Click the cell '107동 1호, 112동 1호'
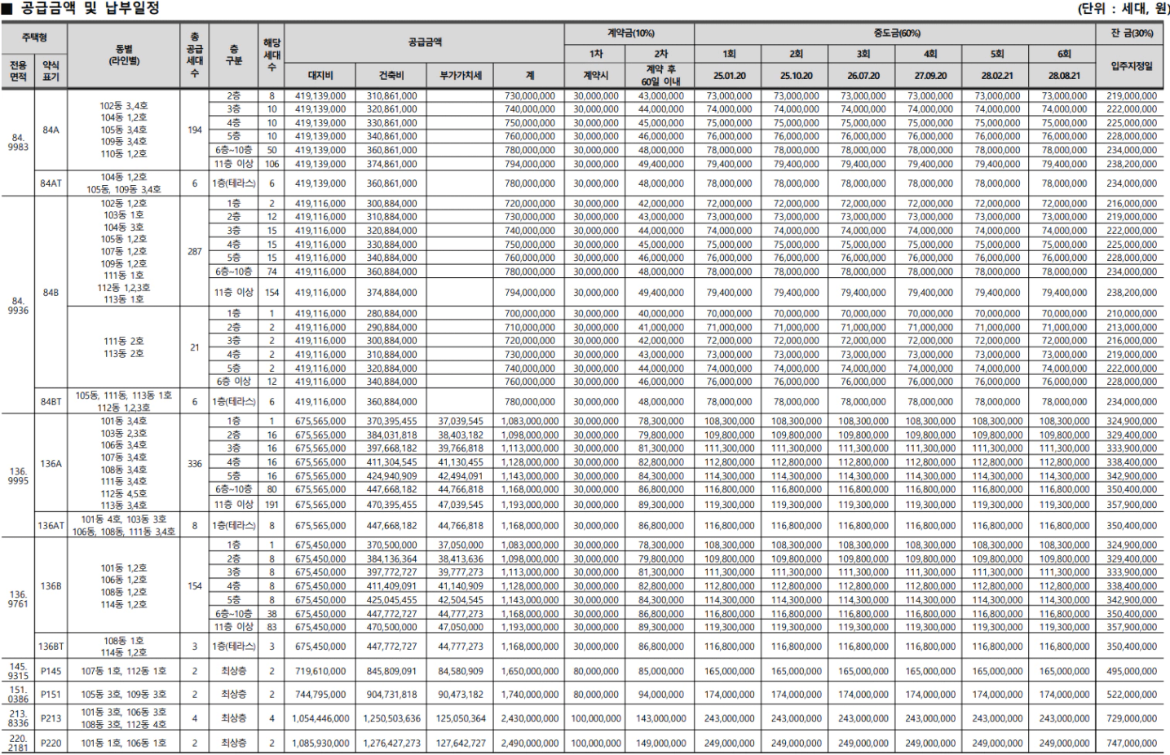Viewport: 1170px width, 755px height. (124, 671)
